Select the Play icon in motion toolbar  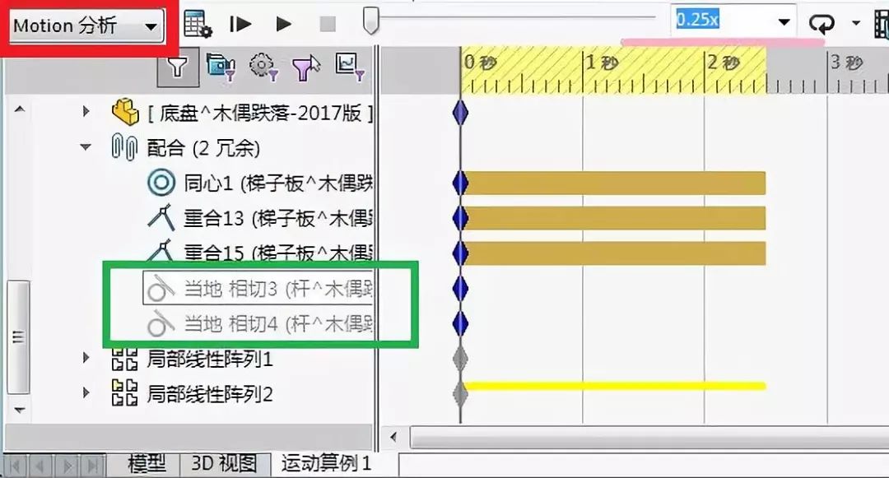coord(284,21)
